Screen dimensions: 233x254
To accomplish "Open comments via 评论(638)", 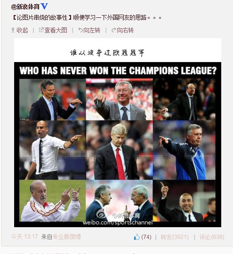I will tap(212, 237).
